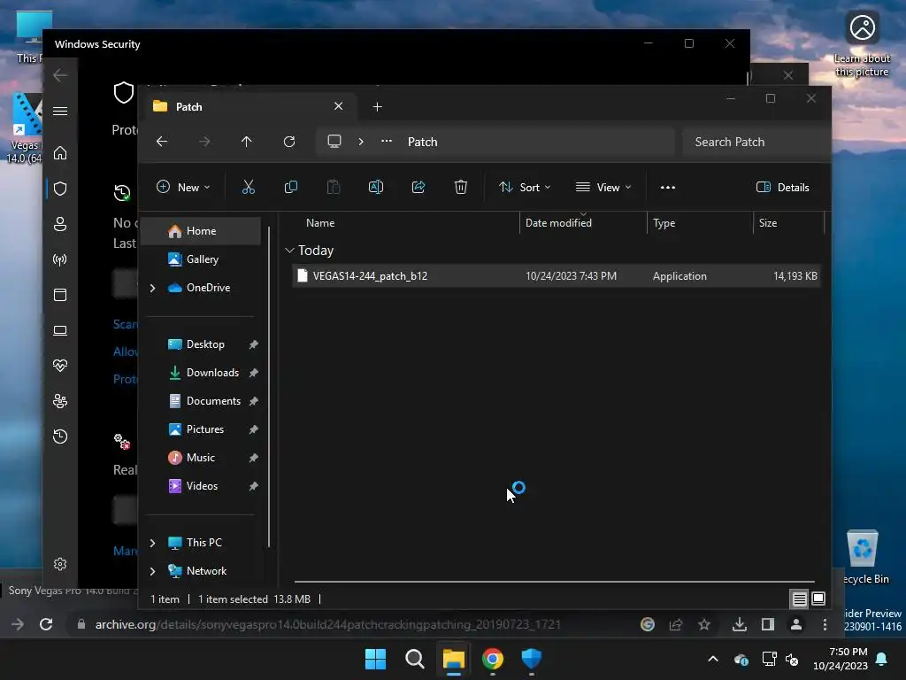Close the Patch tab
The height and width of the screenshot is (680, 906).
(x=339, y=106)
